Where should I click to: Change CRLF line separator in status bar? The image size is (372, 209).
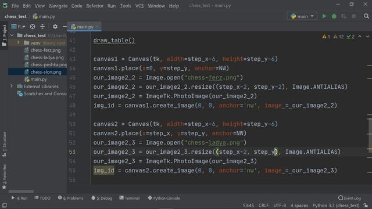coord(263,206)
